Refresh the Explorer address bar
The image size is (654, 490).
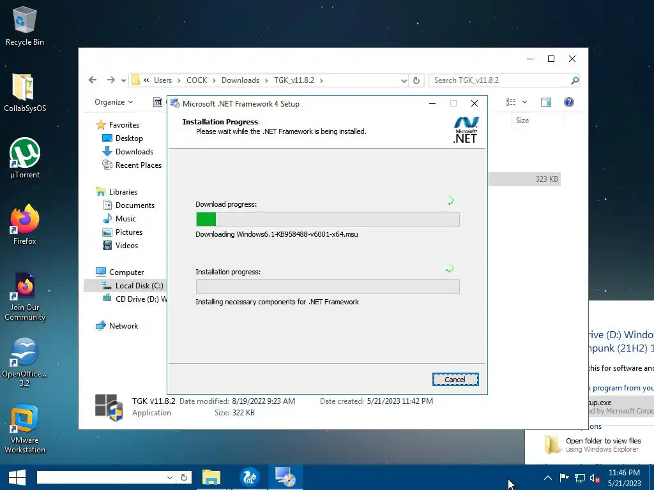point(416,80)
